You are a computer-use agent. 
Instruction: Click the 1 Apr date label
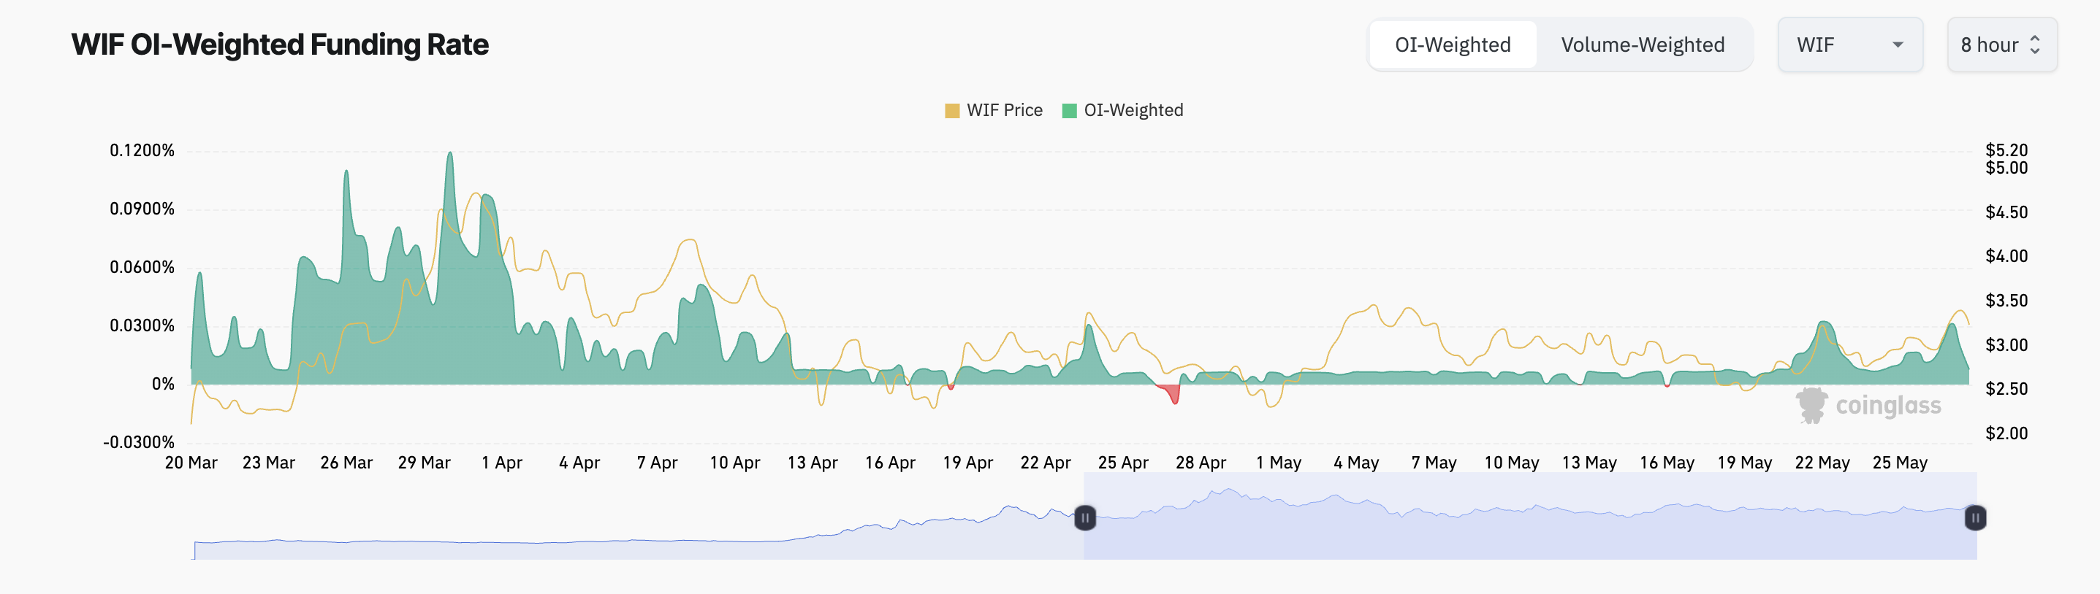click(x=502, y=463)
